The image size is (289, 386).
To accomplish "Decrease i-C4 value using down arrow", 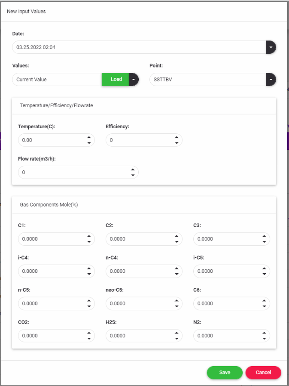I will point(88,274).
